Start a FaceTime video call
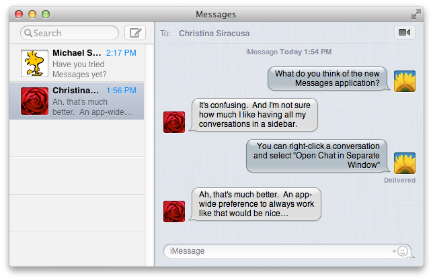The height and width of the screenshot is (280, 433). 405,32
